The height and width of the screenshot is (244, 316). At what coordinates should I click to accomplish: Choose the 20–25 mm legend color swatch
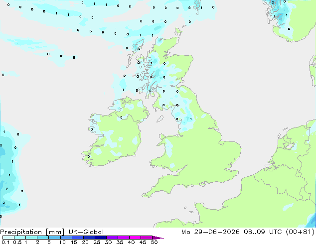click(89, 238)
